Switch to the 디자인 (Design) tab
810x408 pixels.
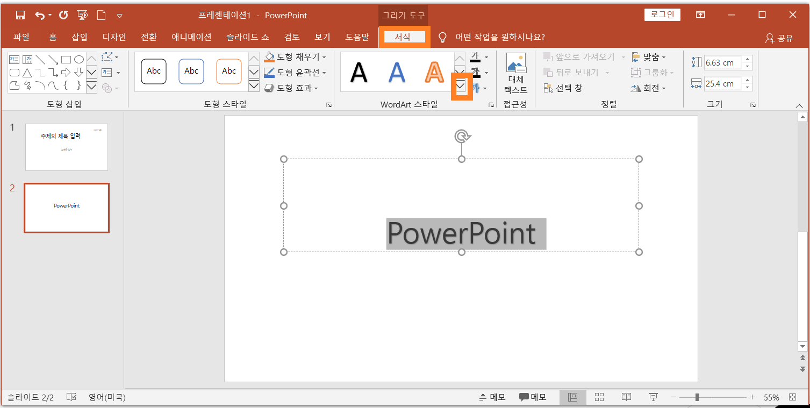point(114,37)
